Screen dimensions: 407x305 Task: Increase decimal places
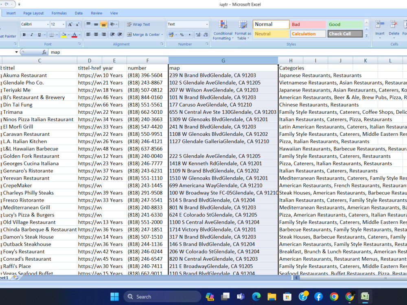pyautogui.click(x=198, y=35)
